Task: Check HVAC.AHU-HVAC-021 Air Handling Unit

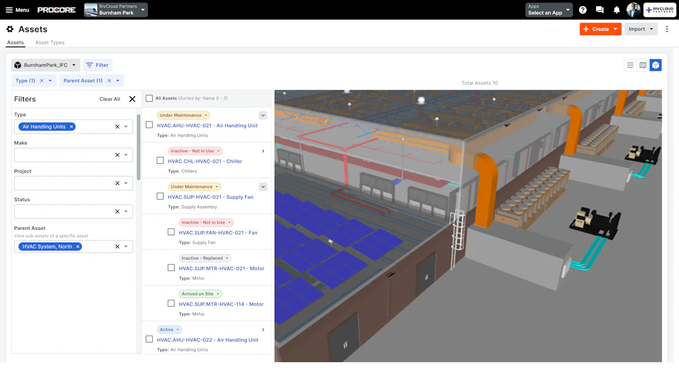Action: [x=149, y=125]
